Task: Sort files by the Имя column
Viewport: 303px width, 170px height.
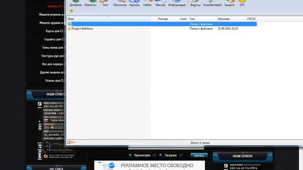Action: [108, 19]
